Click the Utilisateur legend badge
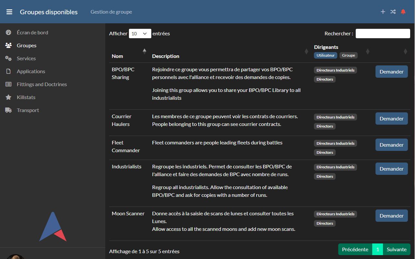 coord(326,55)
